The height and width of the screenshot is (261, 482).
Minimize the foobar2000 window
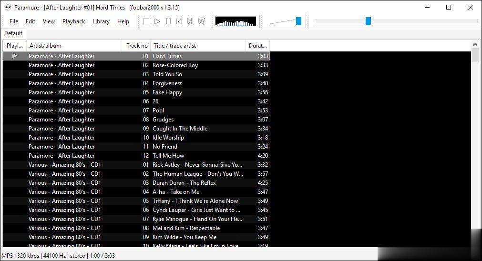click(427, 7)
